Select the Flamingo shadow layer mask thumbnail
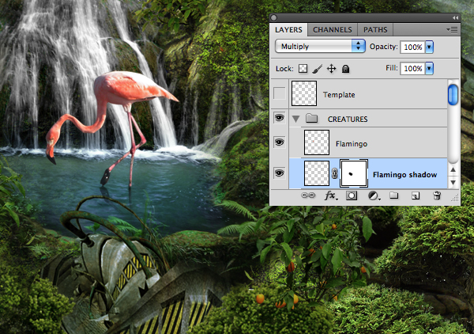The height and width of the screenshot is (334, 474). coord(354,173)
